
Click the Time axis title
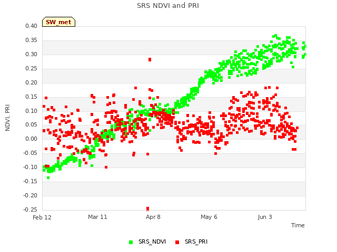[x=298, y=225]
